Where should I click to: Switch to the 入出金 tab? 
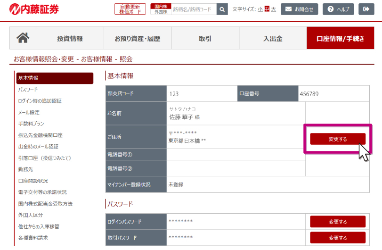click(273, 39)
